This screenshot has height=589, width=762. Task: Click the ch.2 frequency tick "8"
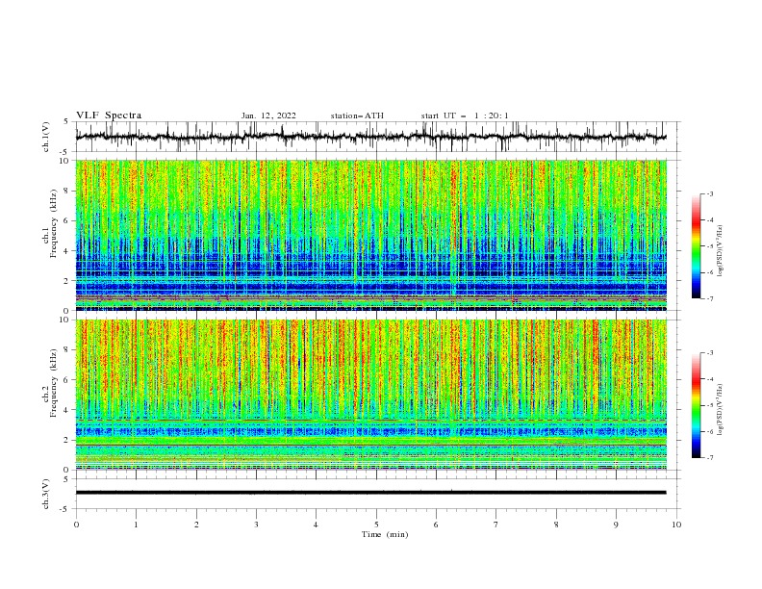[66, 350]
